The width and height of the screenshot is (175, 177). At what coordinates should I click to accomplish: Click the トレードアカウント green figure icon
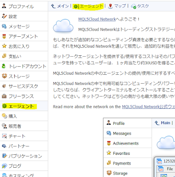click(4, 66)
